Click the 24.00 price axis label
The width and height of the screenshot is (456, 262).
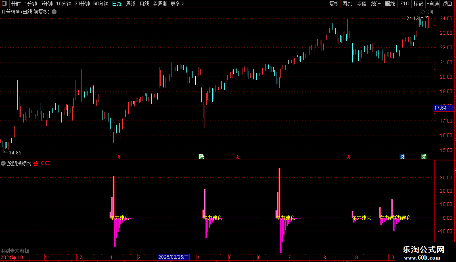[x=446, y=18]
